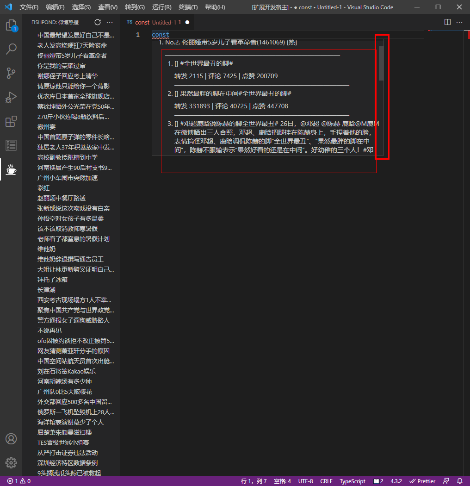
Task: Open the 终端(T) menu
Action: pyautogui.click(x=188, y=7)
